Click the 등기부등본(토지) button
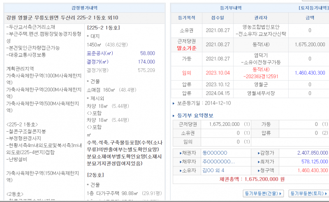Image resolution: width=329 pixels, height=202 pixels. click(x=308, y=193)
